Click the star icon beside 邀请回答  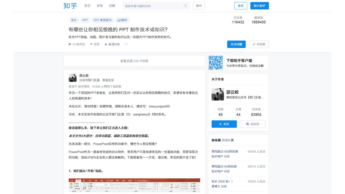[x=106, y=44]
